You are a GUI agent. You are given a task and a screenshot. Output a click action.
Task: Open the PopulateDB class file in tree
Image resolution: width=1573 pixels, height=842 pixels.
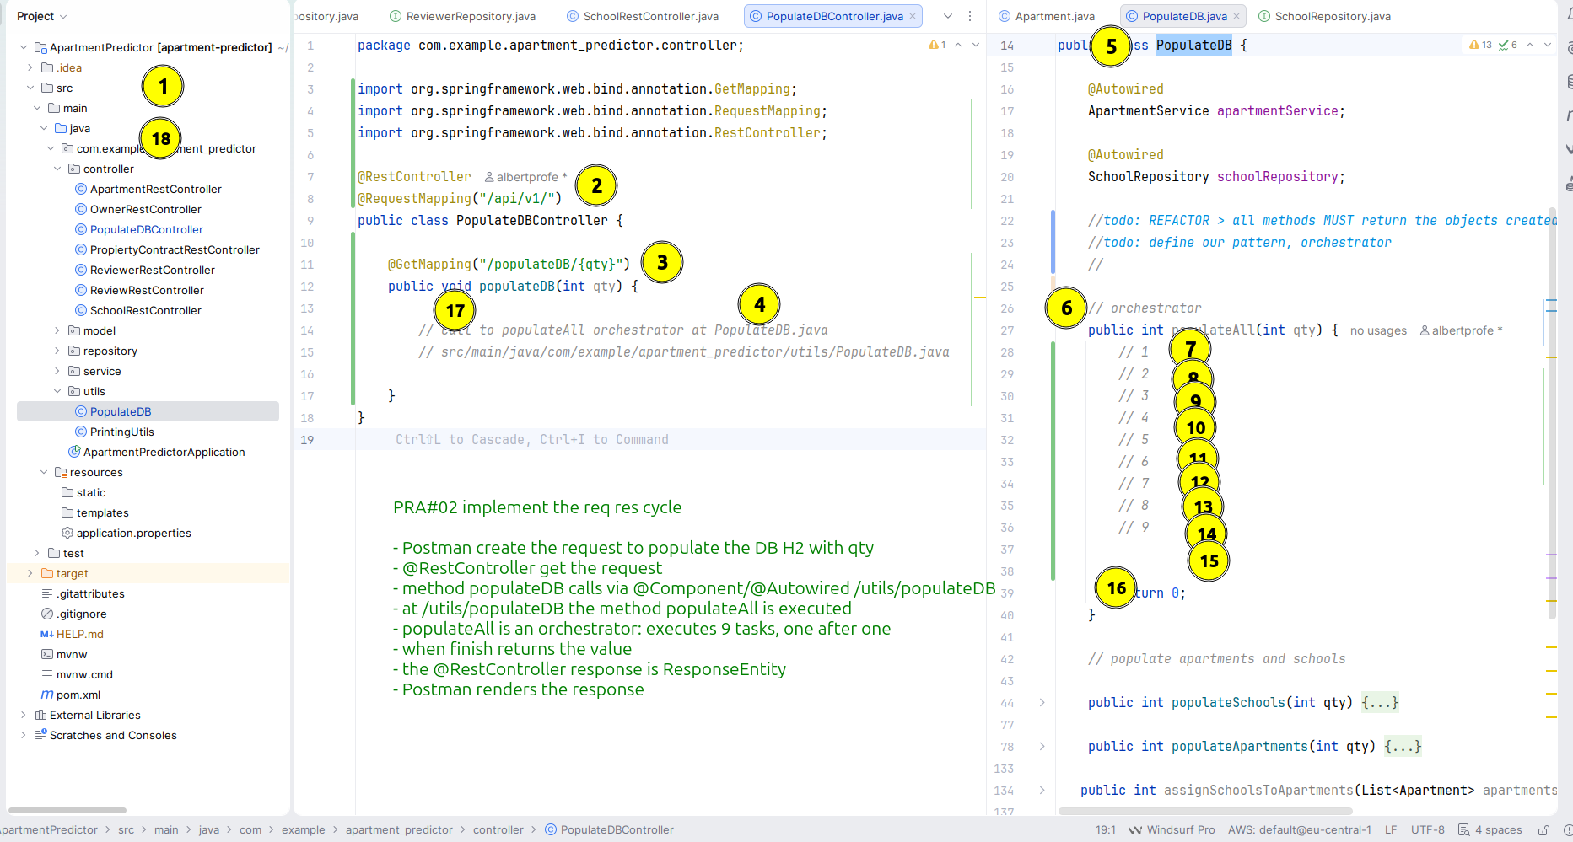click(x=120, y=411)
